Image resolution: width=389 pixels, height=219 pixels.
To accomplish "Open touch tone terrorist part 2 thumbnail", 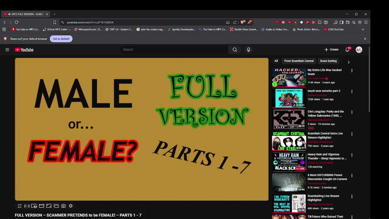I will coord(289,98).
